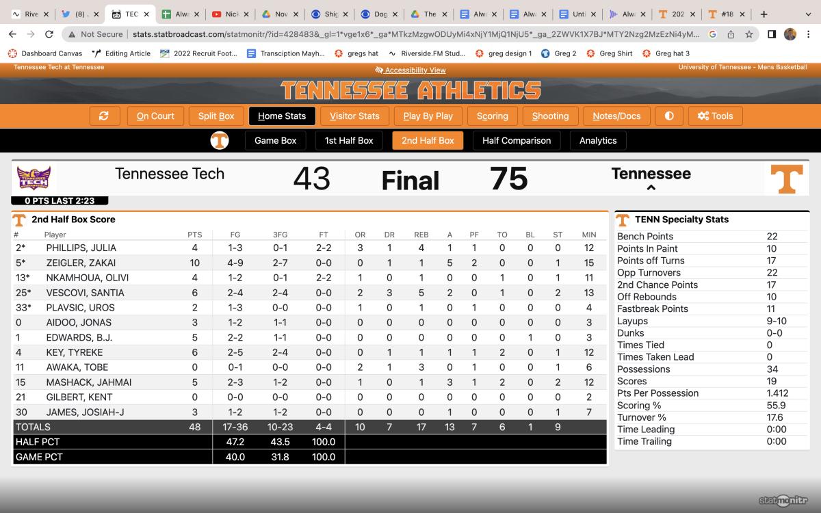Click the TOTALS row label
Screen dimensions: 821x513
(33, 427)
